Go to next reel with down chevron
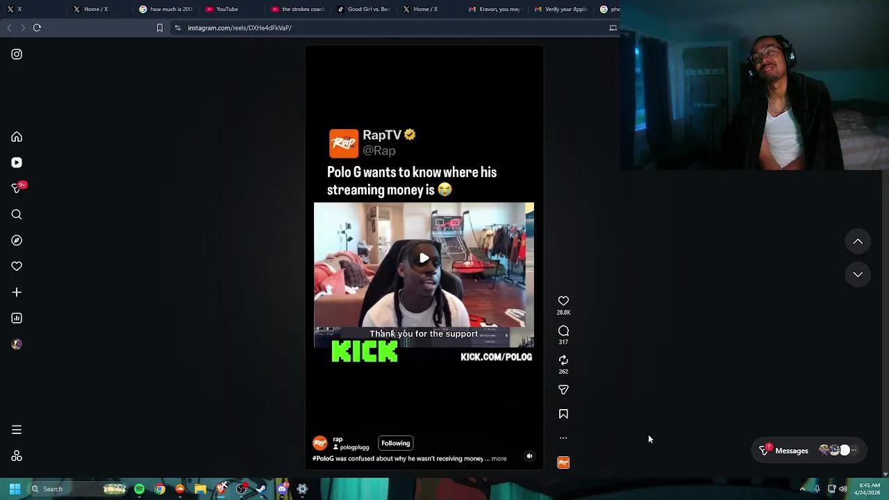 858,274
